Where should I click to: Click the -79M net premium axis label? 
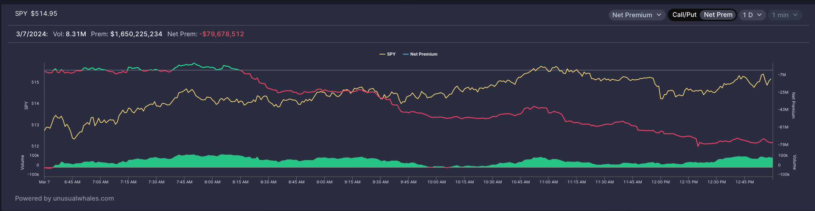783,145
